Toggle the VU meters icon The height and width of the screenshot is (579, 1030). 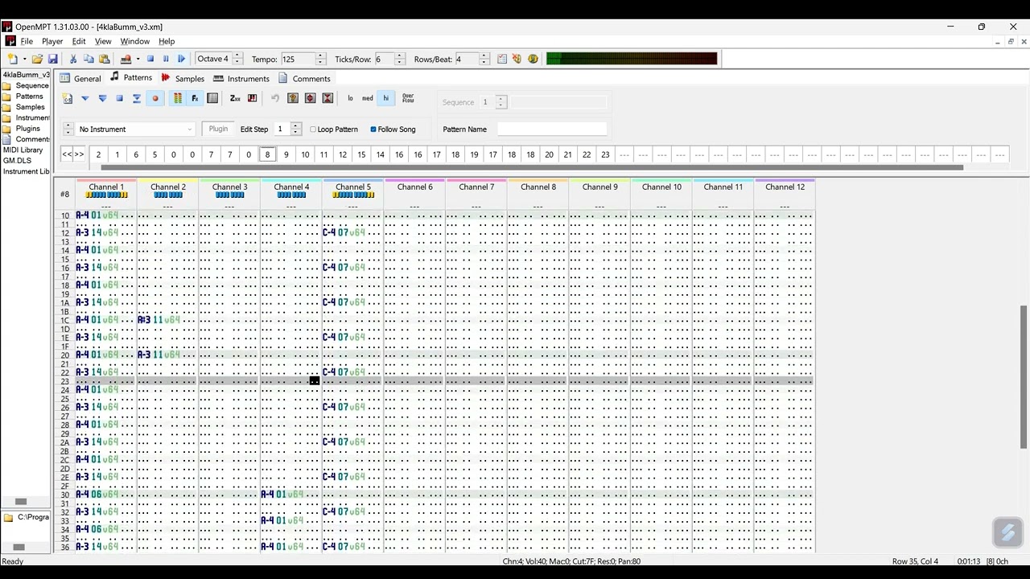tap(178, 98)
